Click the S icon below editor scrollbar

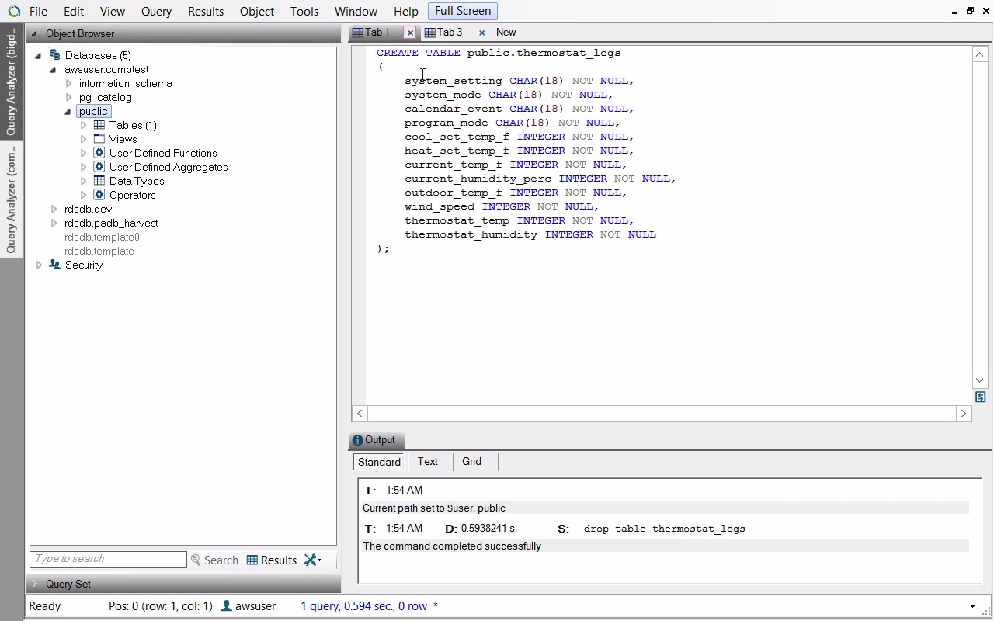(x=980, y=397)
